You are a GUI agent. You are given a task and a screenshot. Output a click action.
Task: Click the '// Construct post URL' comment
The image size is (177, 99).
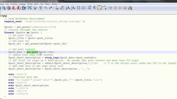click(23, 77)
